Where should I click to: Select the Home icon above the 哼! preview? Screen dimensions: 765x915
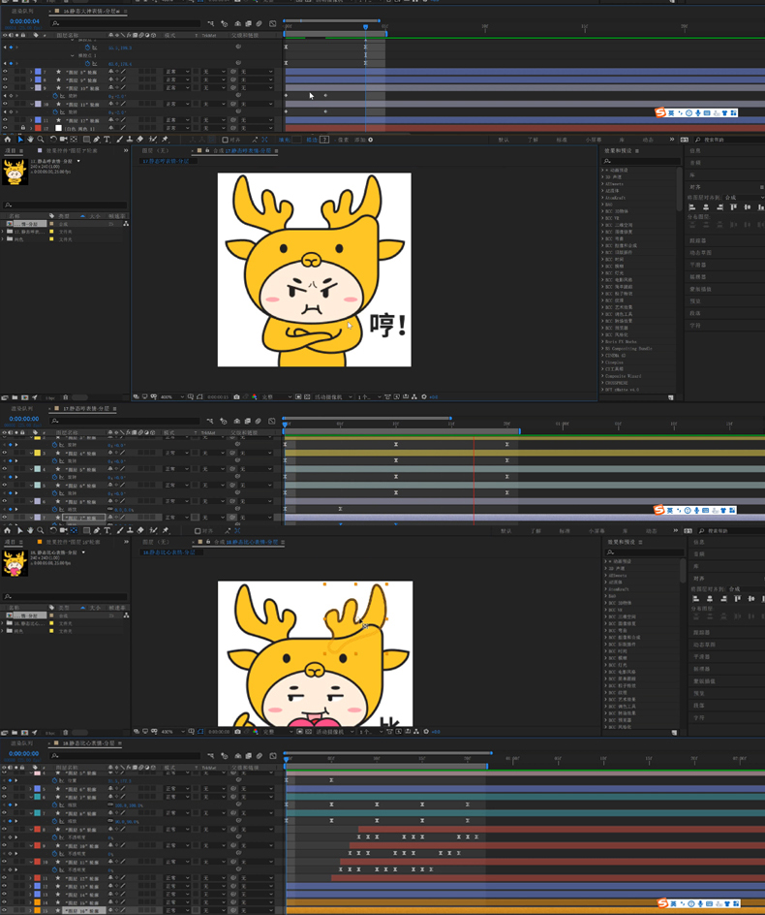pyautogui.click(x=8, y=140)
